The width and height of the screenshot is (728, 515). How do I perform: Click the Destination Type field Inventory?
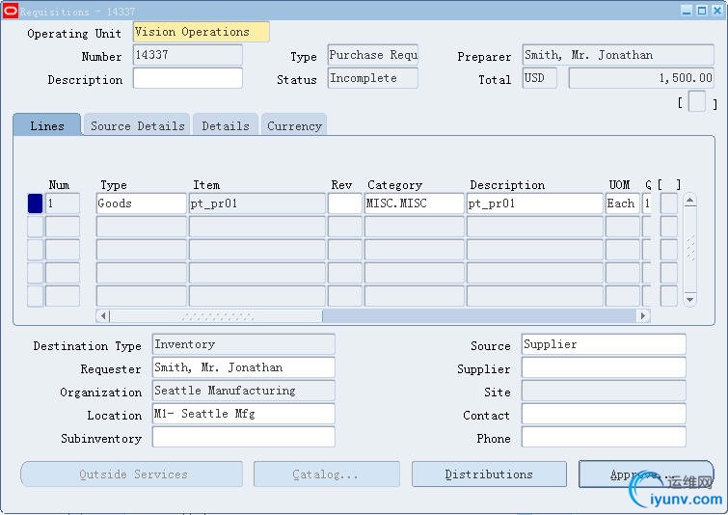(x=244, y=344)
